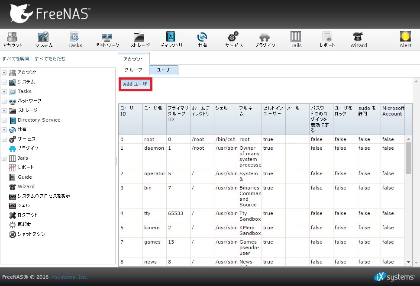The height and width of the screenshot is (286, 420).
Task: Click user table scrollbar down arrow
Action: (408, 262)
